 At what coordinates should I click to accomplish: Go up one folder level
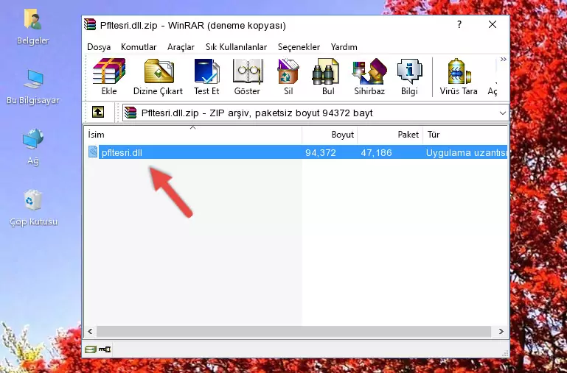tap(98, 112)
